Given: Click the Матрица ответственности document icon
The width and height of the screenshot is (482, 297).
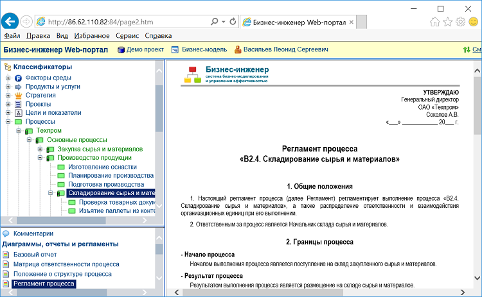Looking at the screenshot, I should tap(6, 264).
